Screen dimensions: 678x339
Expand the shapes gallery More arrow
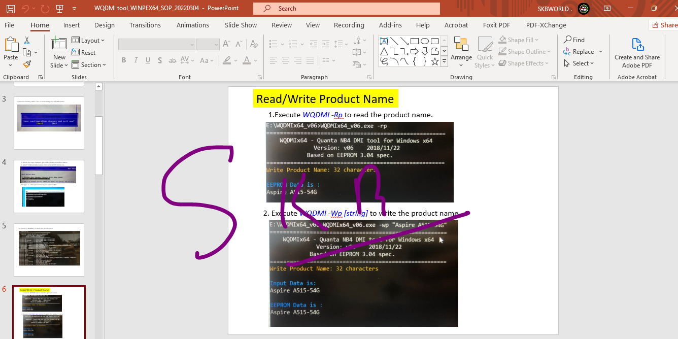pyautogui.click(x=445, y=61)
